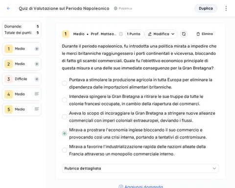Click the globe icon beside Pubblico

pos(116,8)
